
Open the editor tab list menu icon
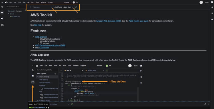coord(30,7)
